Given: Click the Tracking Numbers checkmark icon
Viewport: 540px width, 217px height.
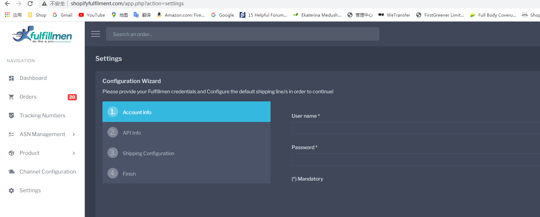Looking at the screenshot, I should click(11, 116).
